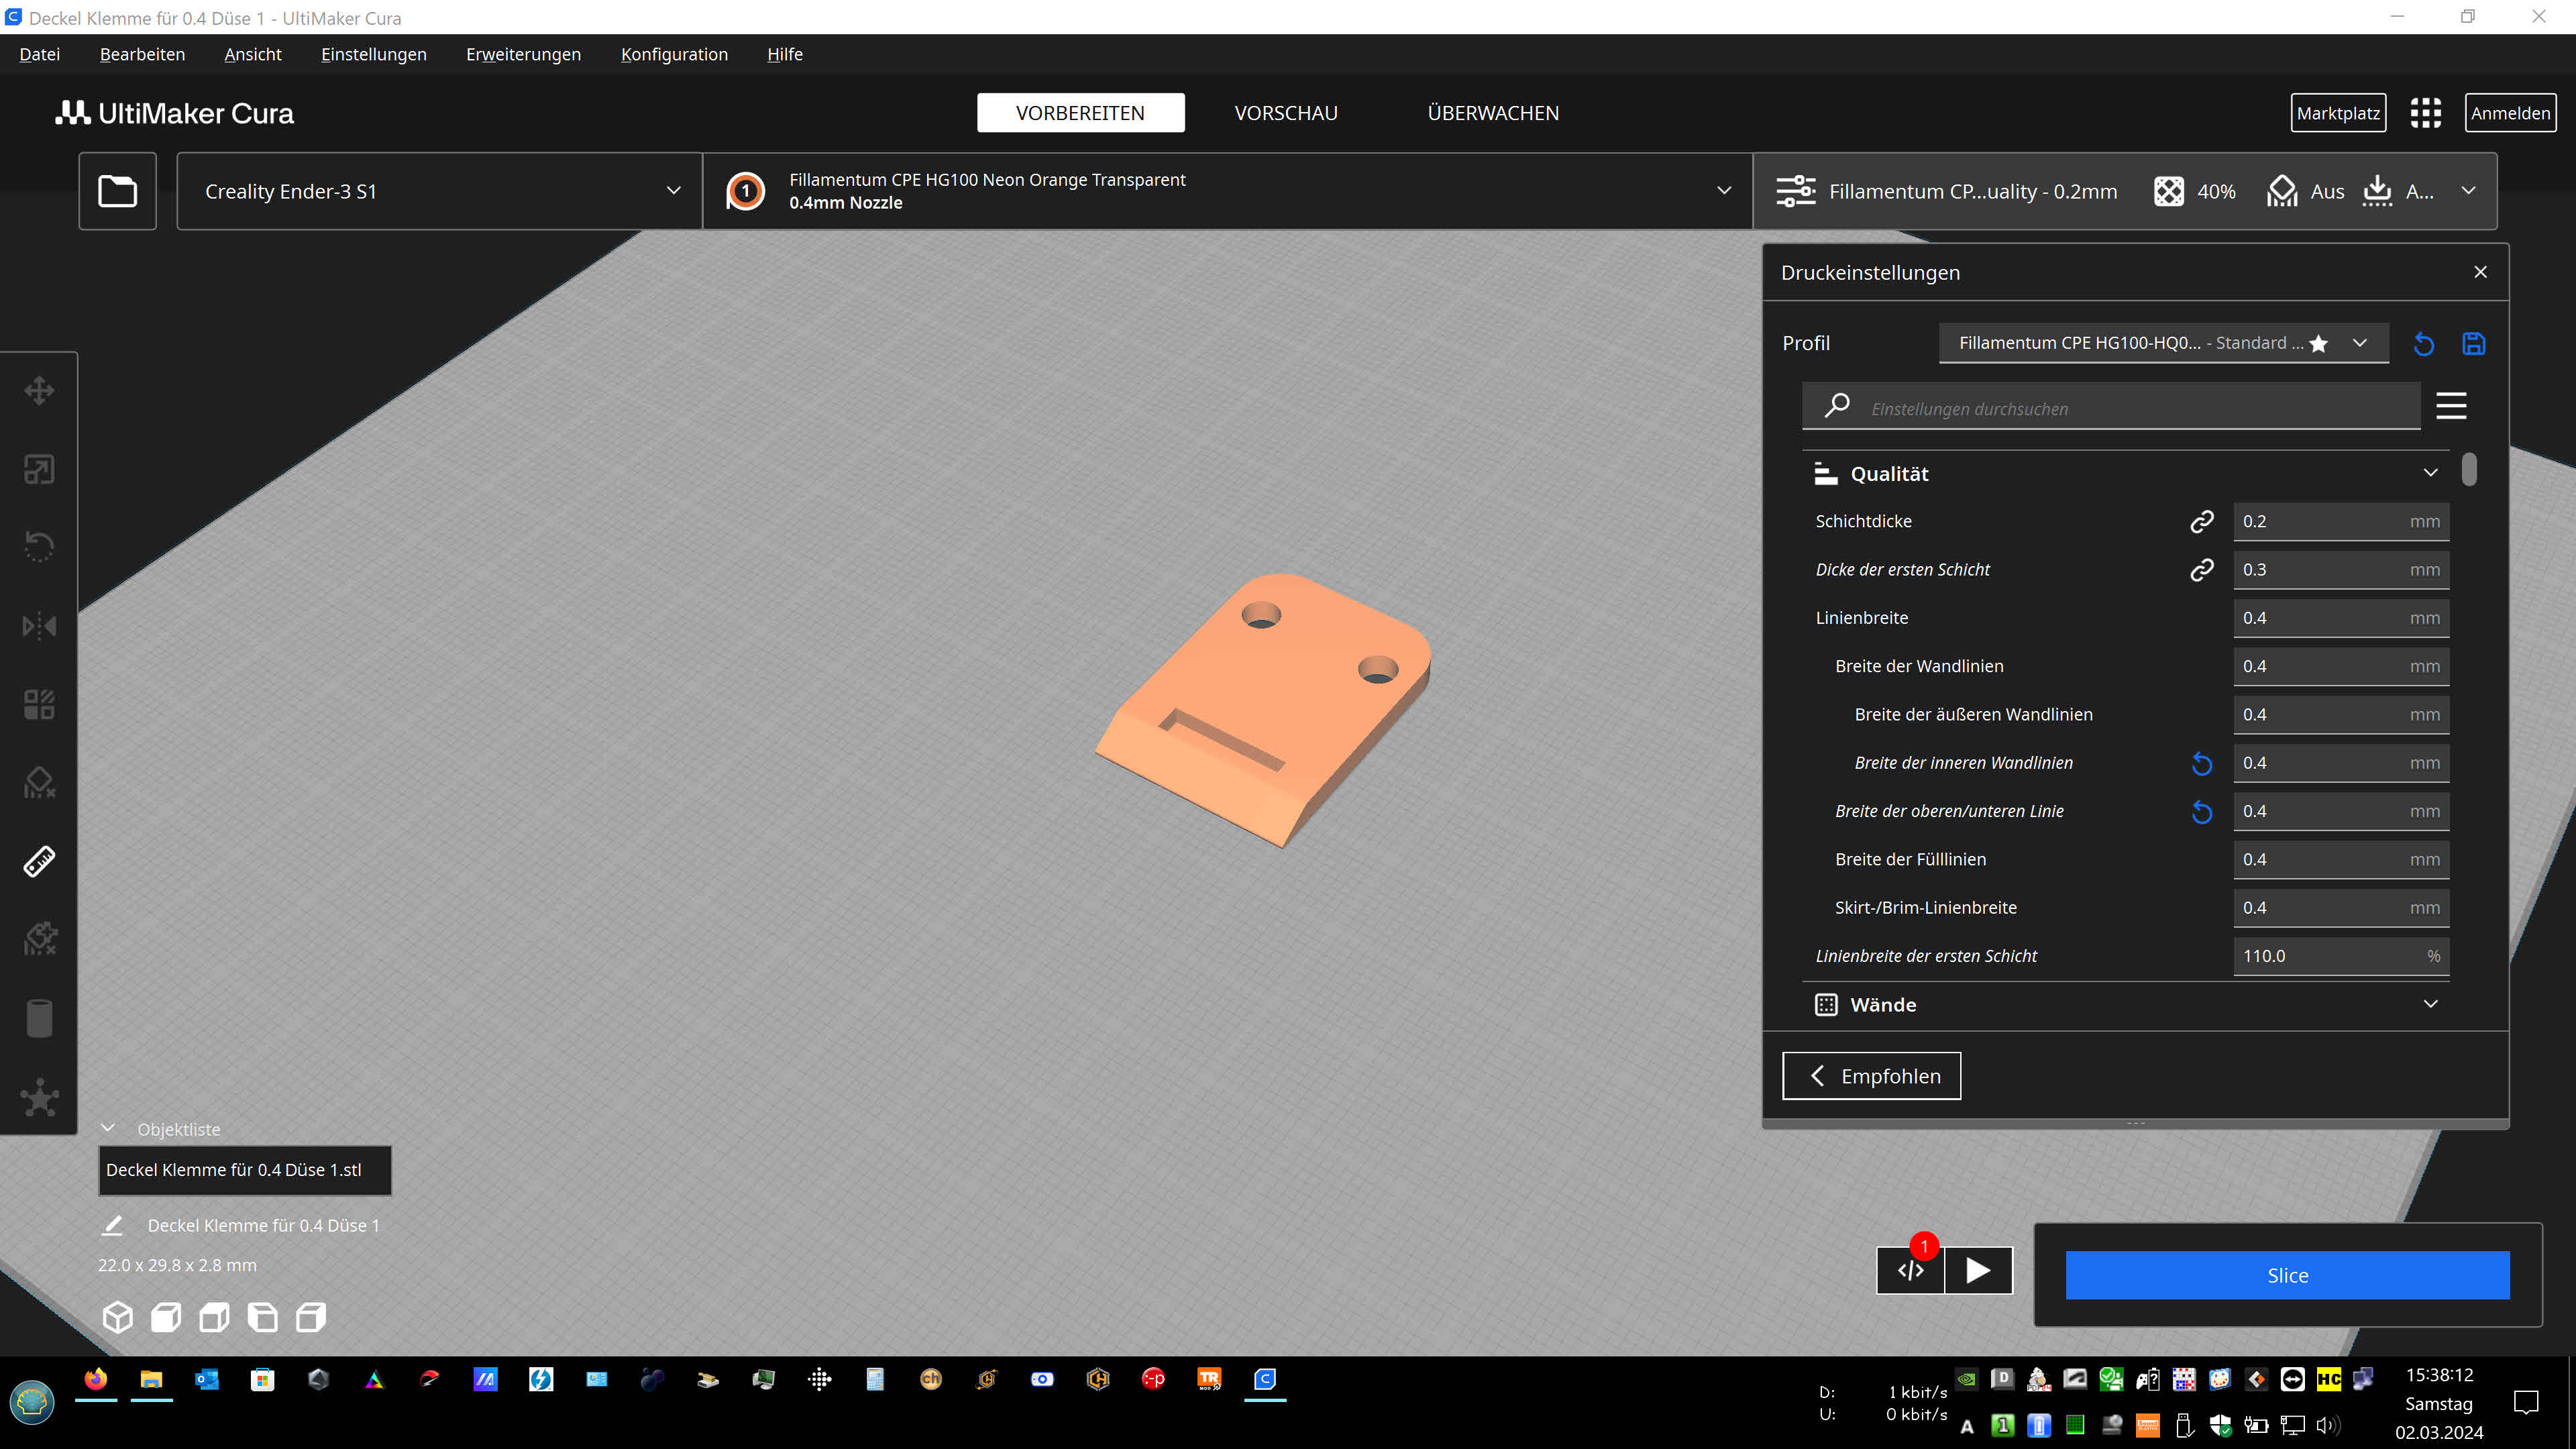Open post-processing scripts code icon

(1911, 1271)
